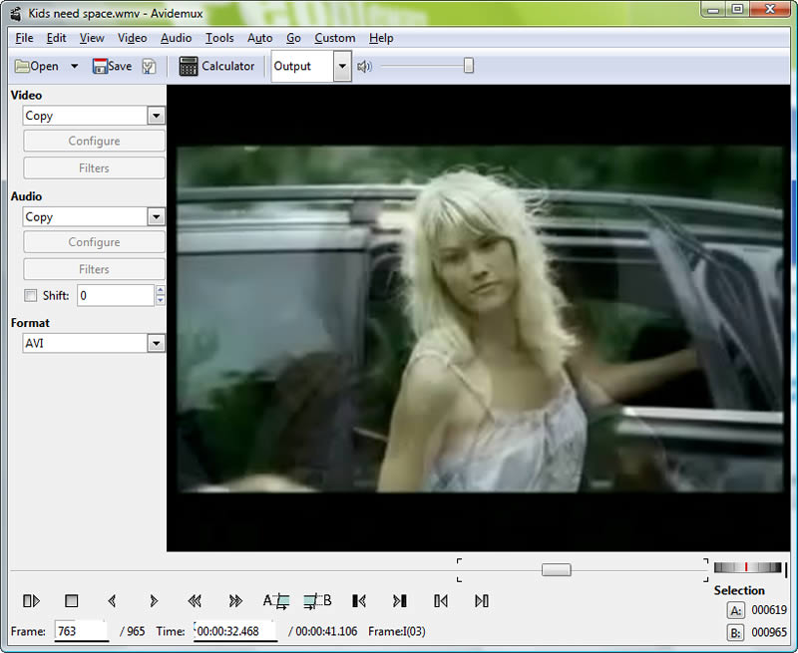Click total frame count '/ 965'
The width and height of the screenshot is (798, 653).
133,631
